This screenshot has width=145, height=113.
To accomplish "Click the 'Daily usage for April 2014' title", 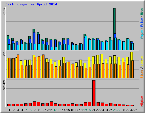I will click(31, 4).
